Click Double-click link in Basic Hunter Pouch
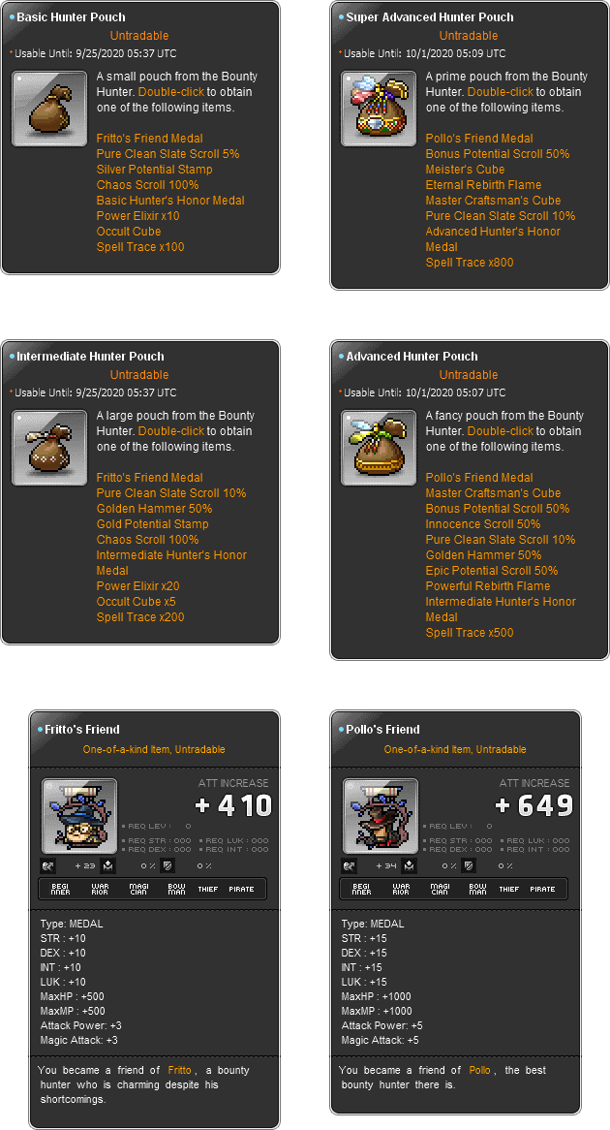 171,91
